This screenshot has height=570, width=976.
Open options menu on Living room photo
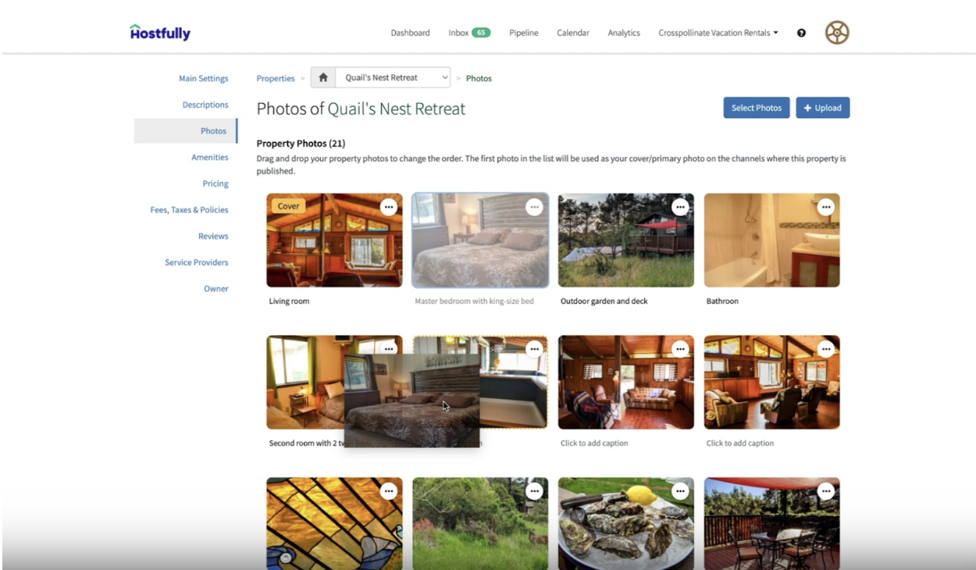click(x=389, y=207)
